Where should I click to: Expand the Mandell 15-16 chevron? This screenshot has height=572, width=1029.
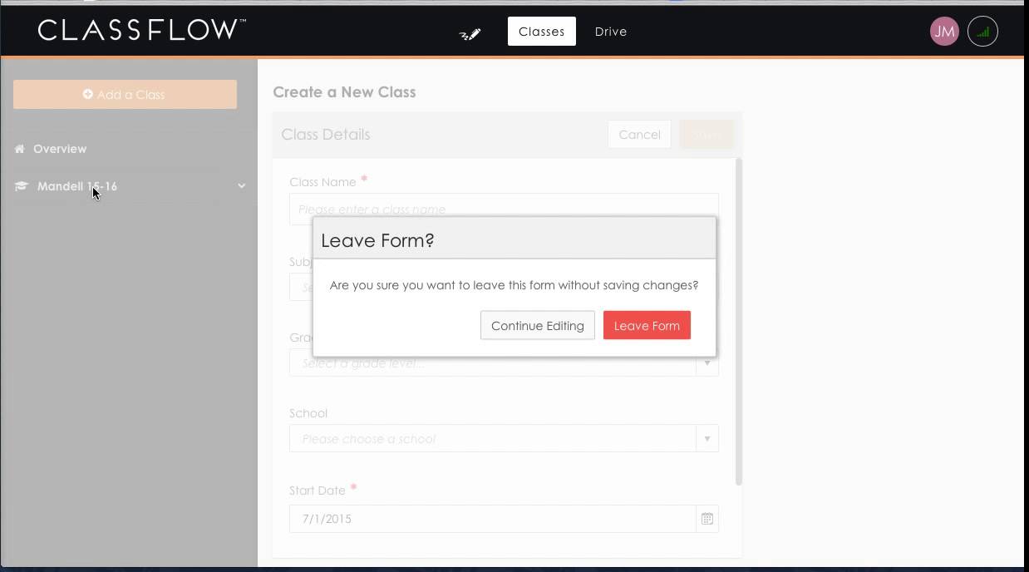[241, 186]
